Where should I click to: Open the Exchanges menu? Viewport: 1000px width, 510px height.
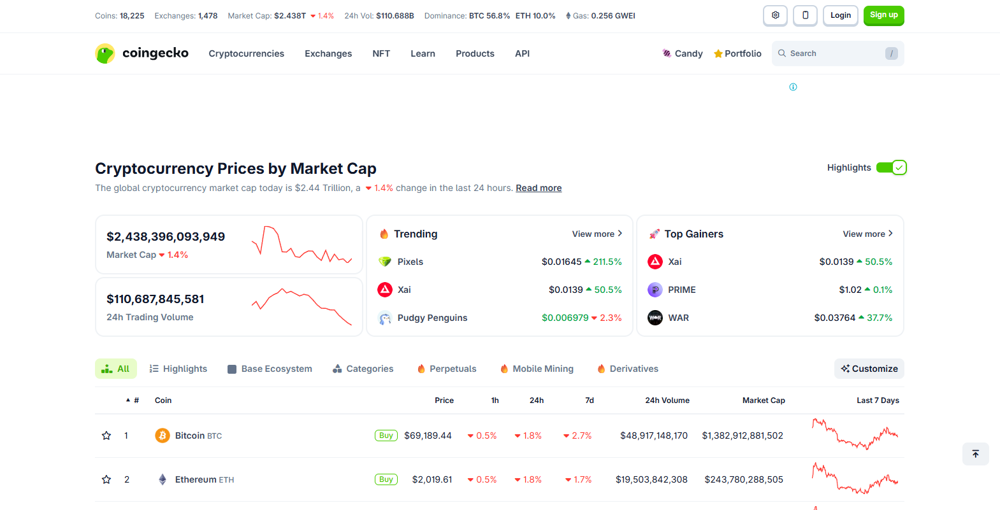328,53
